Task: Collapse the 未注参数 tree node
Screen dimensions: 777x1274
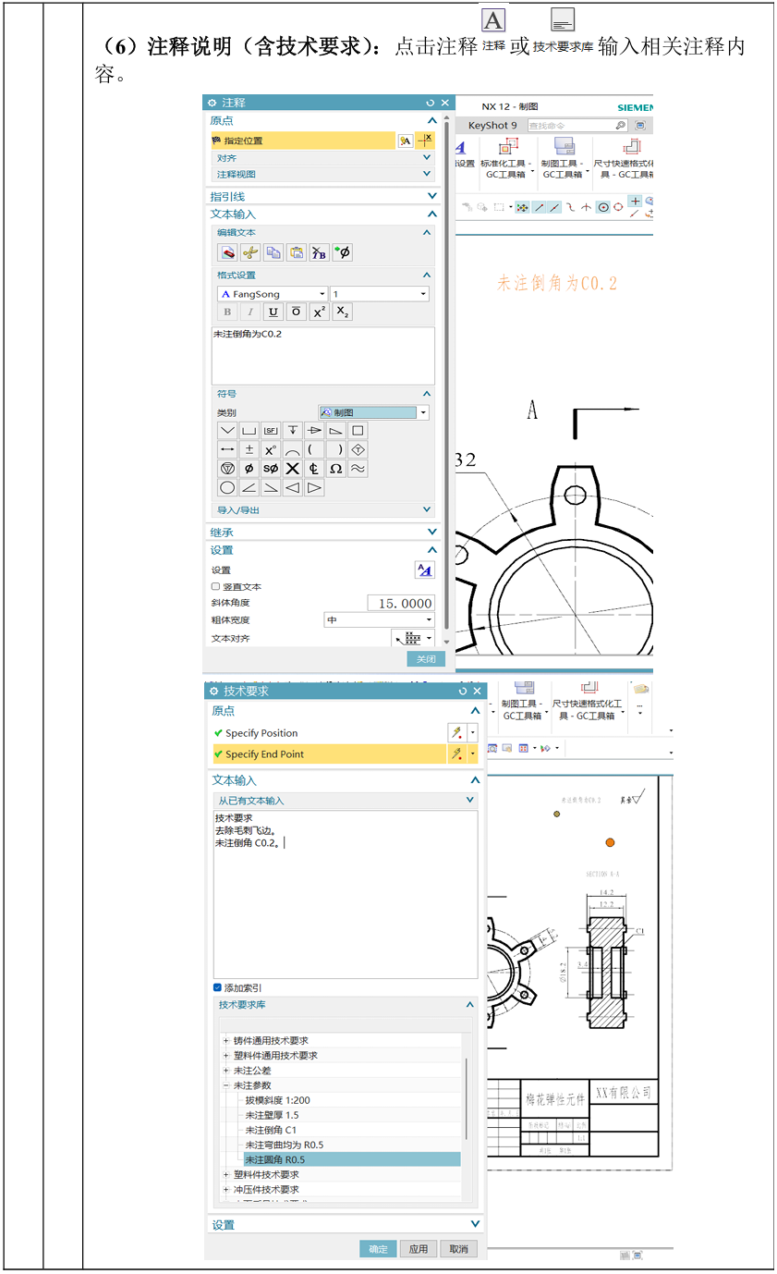Action: click(226, 1085)
